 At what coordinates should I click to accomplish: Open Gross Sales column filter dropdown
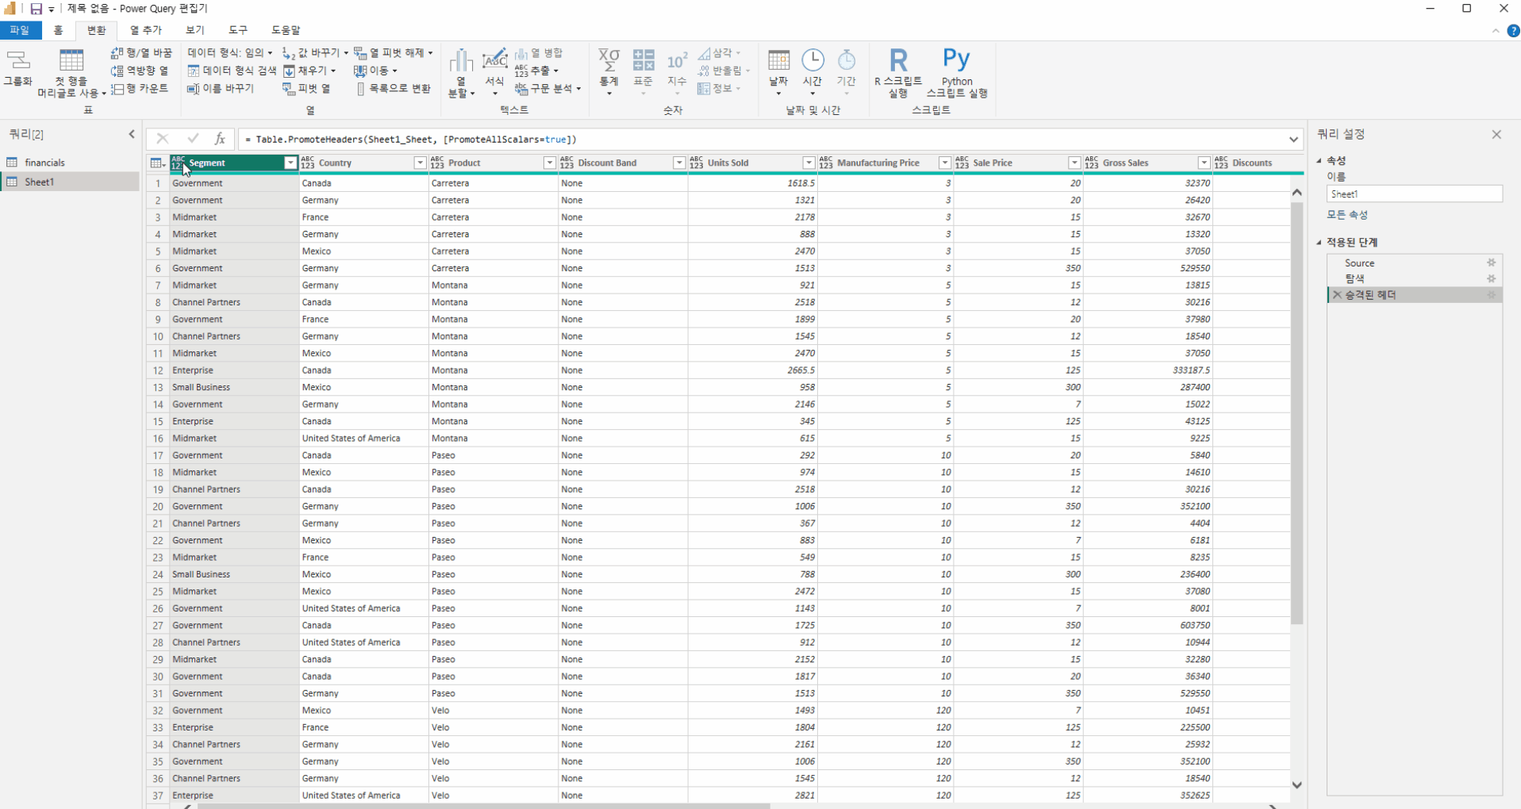(x=1204, y=163)
